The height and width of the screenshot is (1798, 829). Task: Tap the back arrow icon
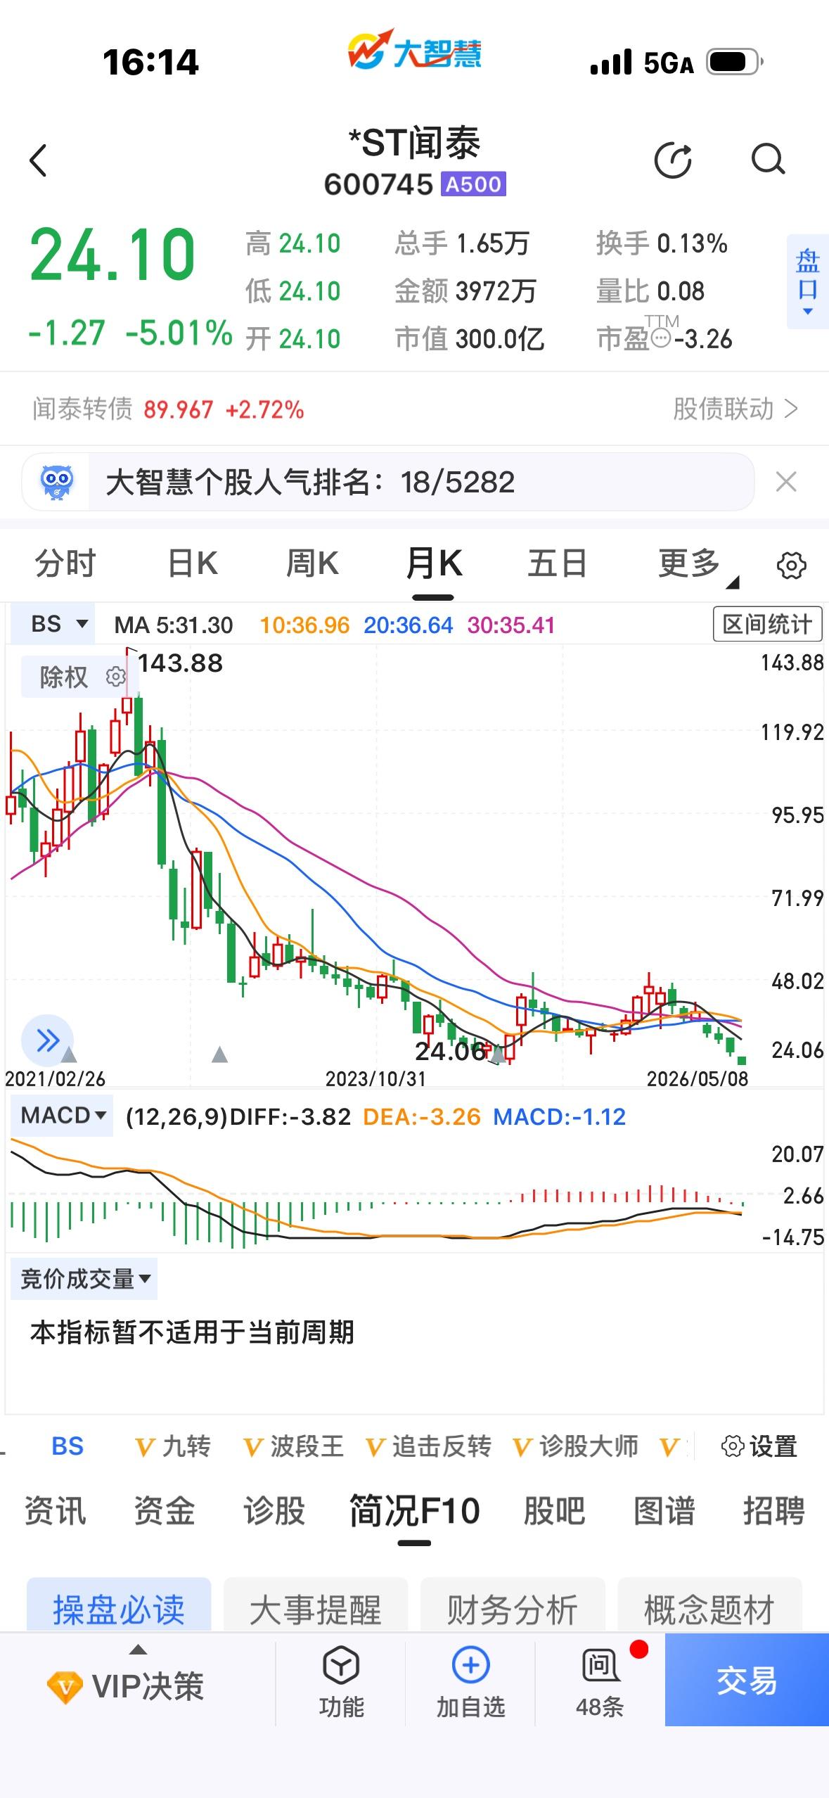click(x=39, y=160)
